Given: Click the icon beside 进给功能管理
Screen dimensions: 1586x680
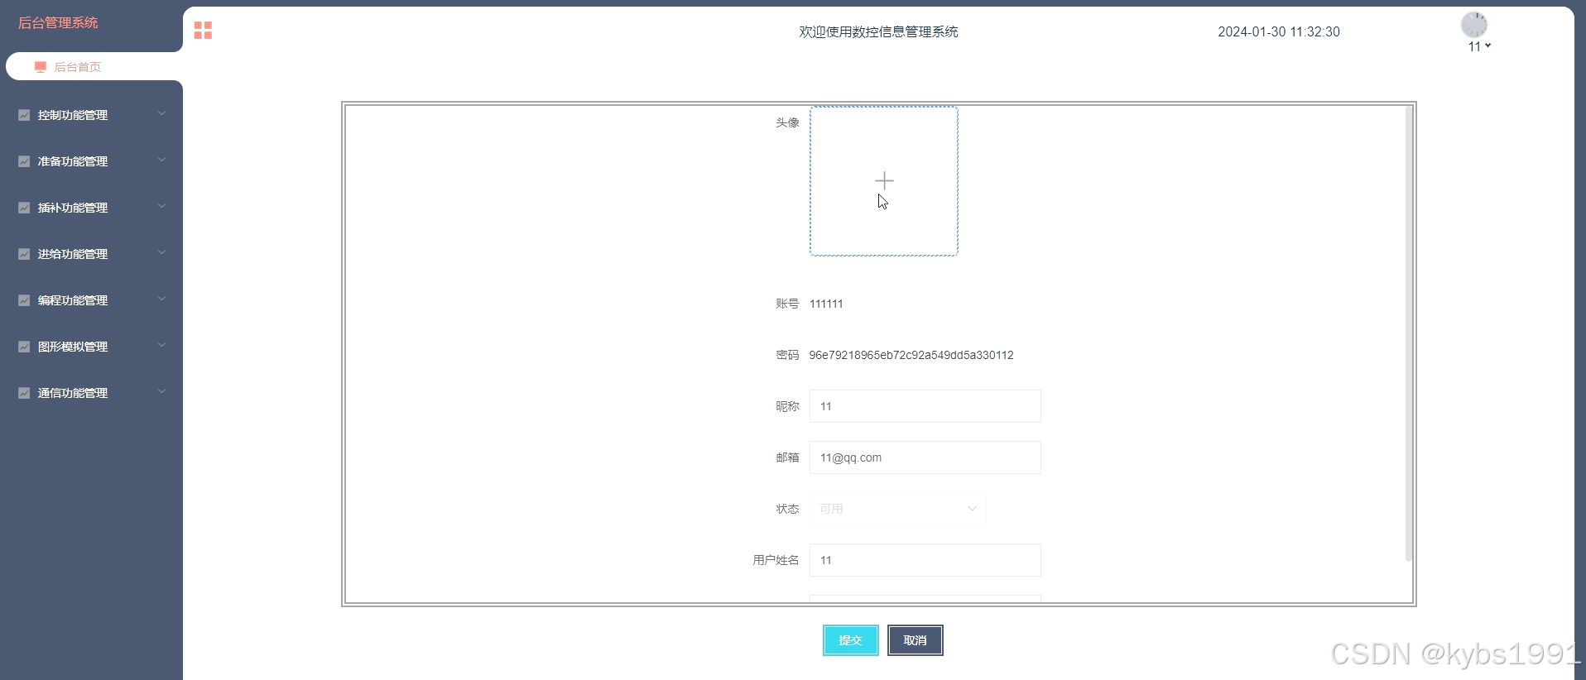Looking at the screenshot, I should pyautogui.click(x=24, y=254).
